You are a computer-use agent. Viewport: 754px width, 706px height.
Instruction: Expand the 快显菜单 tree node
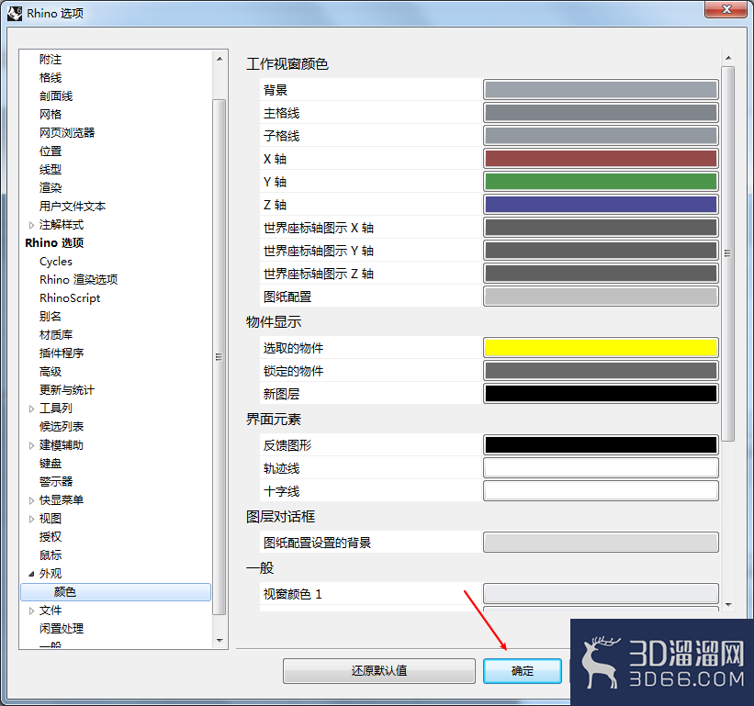point(31,500)
